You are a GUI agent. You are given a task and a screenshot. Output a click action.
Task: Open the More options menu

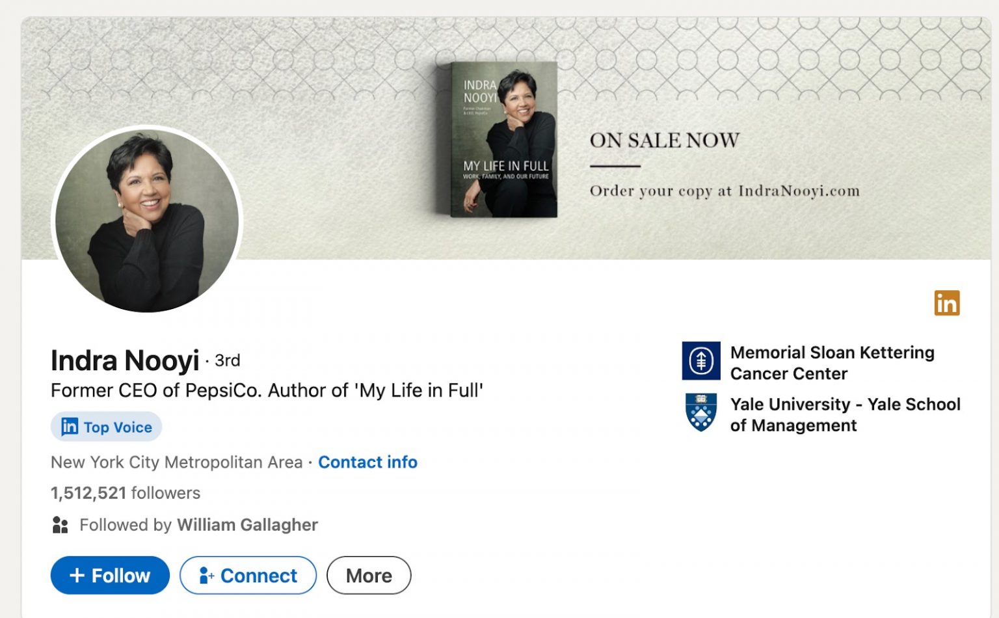point(369,575)
